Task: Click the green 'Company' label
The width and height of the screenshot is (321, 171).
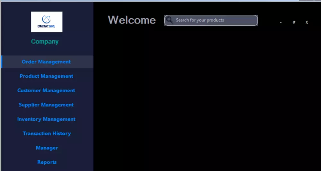Action: coord(45,42)
